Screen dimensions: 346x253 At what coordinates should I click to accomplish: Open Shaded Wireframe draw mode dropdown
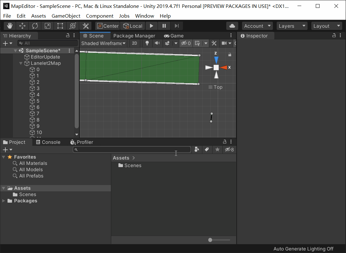(x=103, y=43)
